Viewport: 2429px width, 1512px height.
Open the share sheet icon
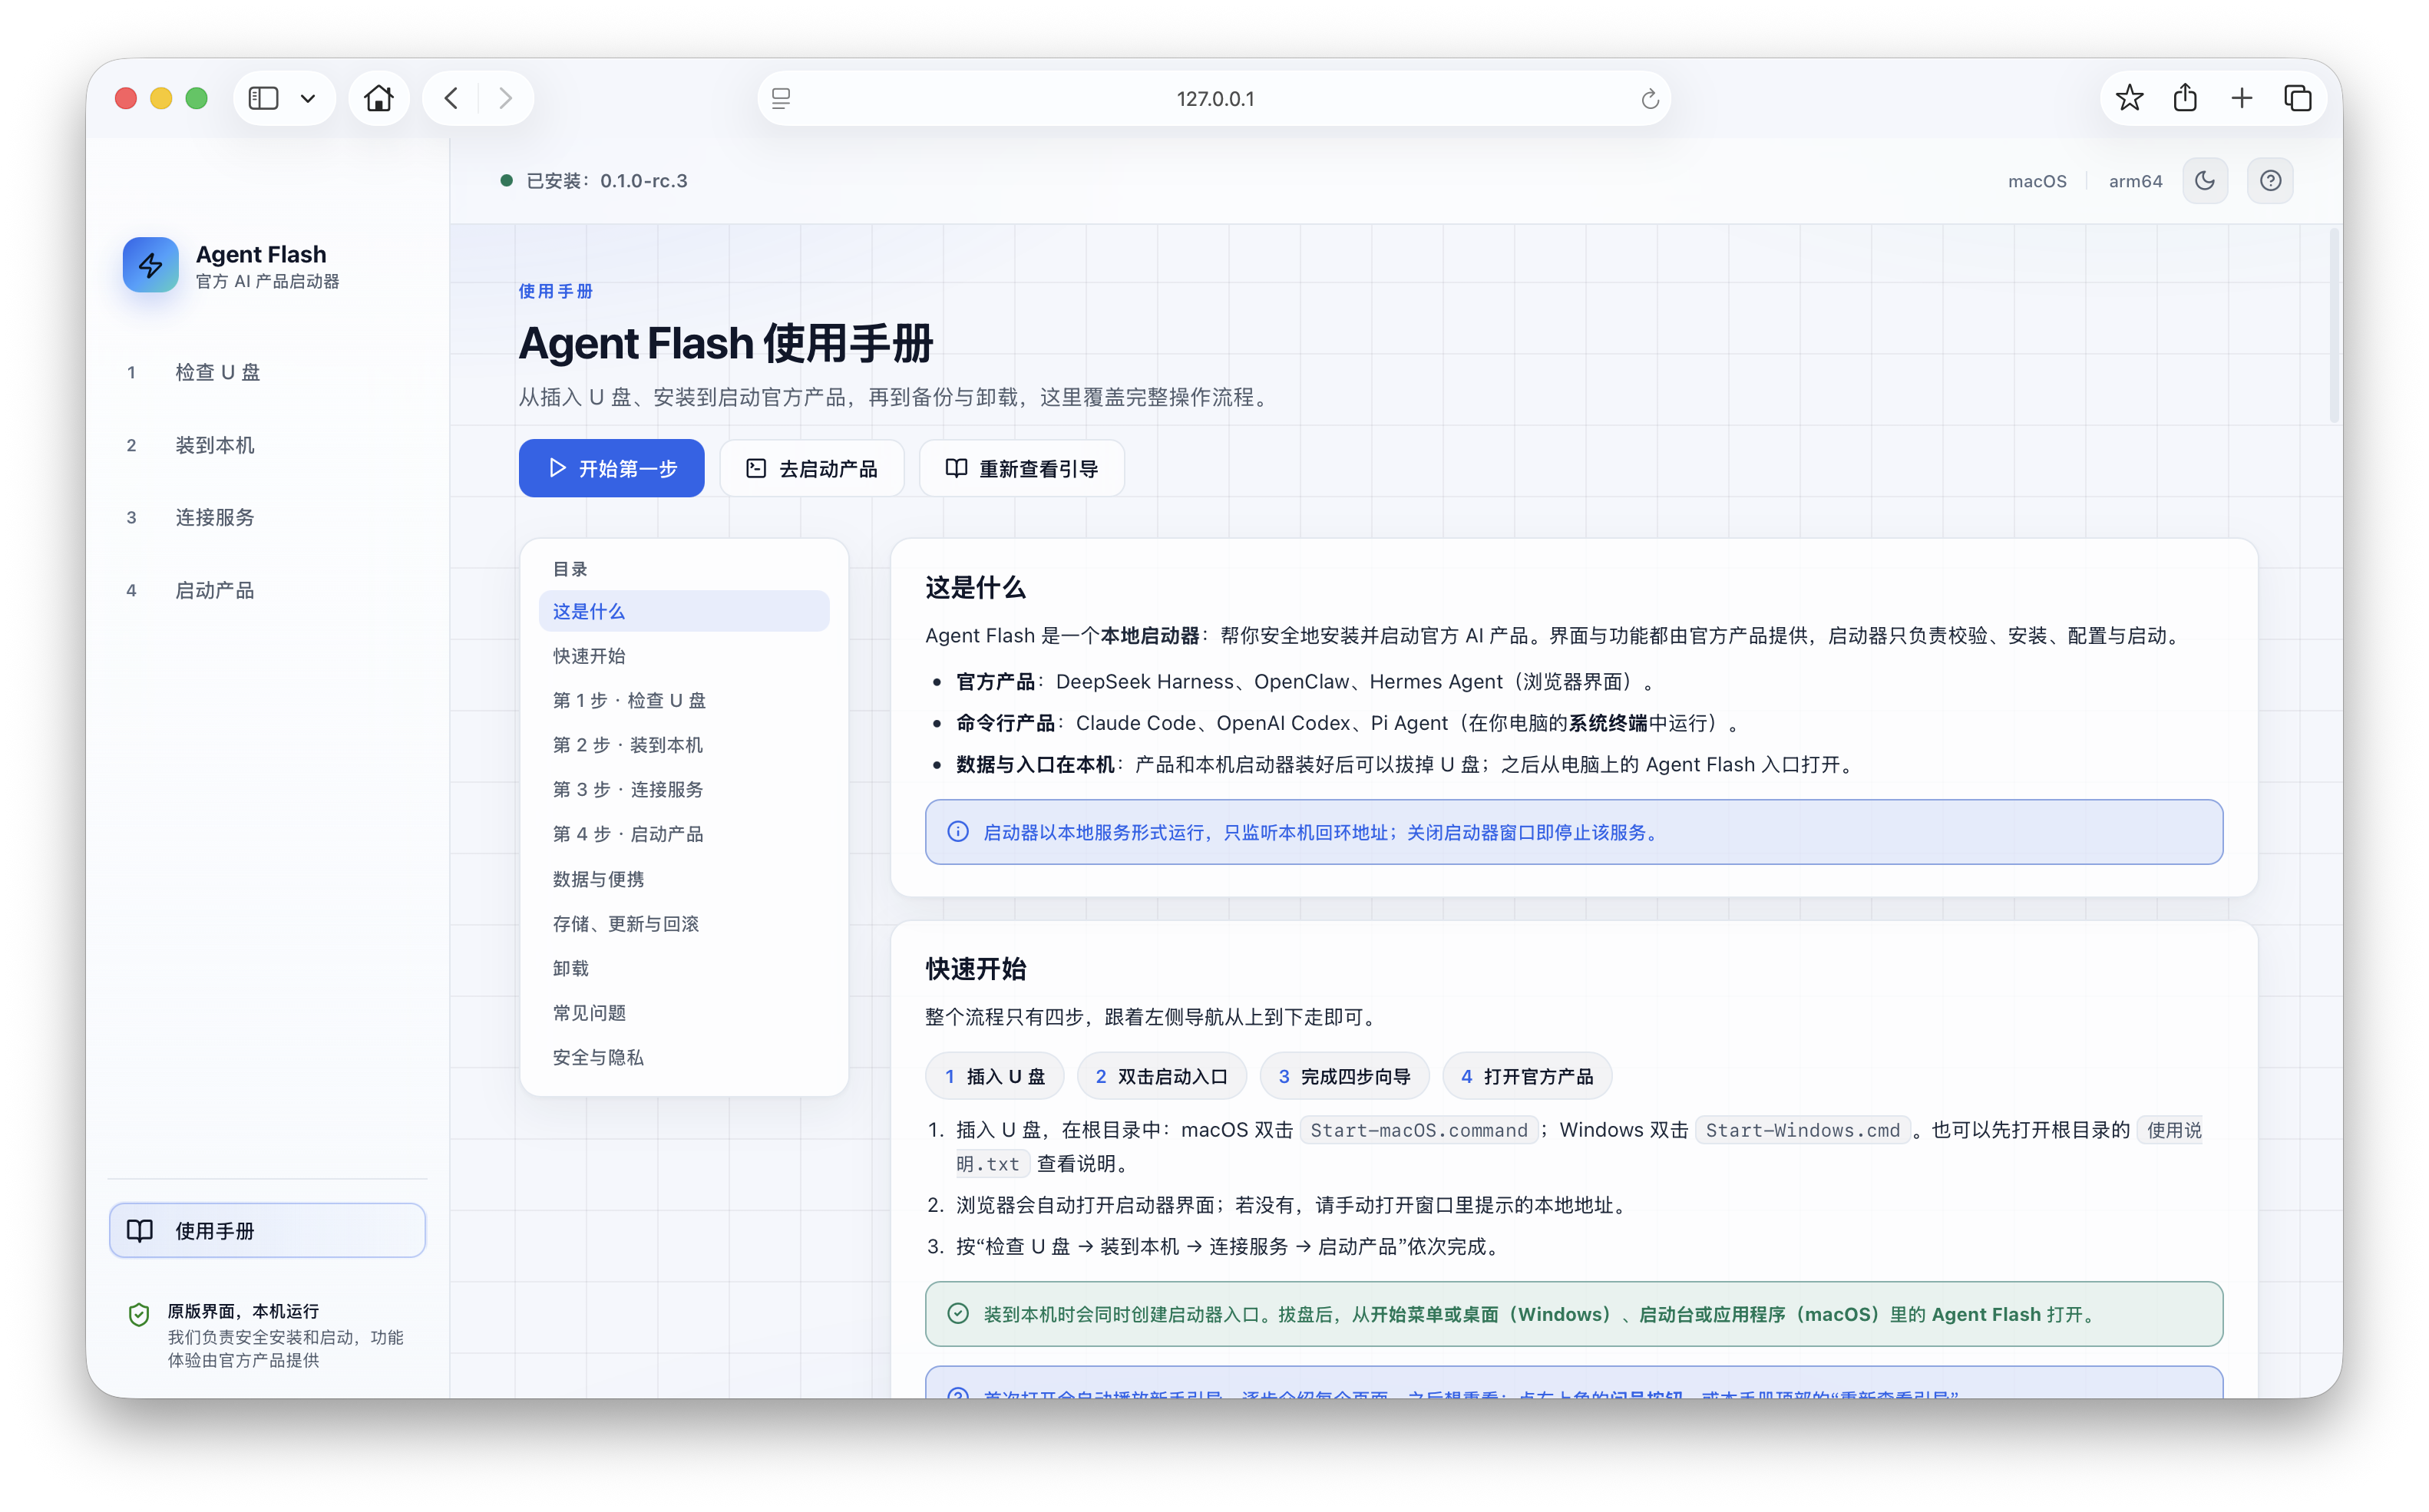click(2185, 98)
